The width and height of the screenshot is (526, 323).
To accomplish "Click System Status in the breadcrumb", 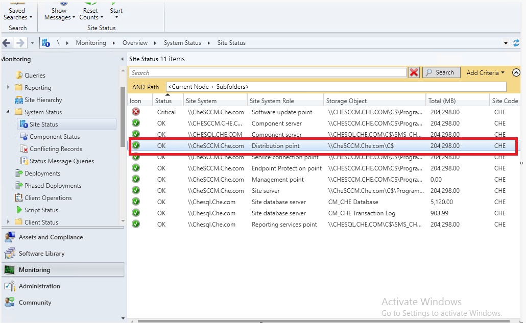I will [182, 43].
